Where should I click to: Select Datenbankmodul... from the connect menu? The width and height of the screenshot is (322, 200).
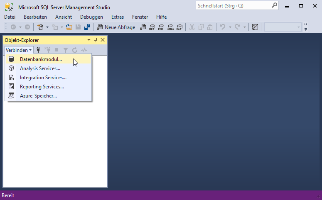[48, 59]
